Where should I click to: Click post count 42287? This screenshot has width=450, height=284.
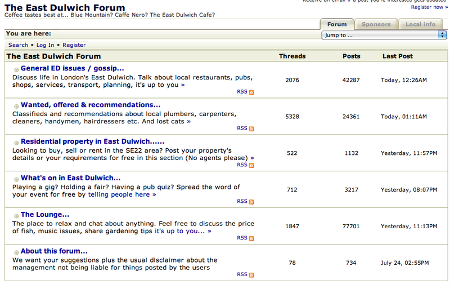tap(351, 80)
